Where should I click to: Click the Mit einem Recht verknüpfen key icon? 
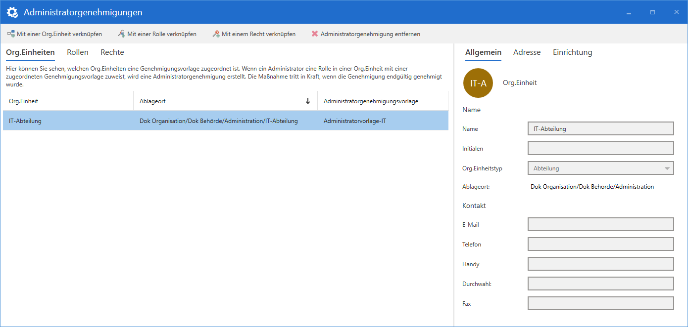click(216, 34)
